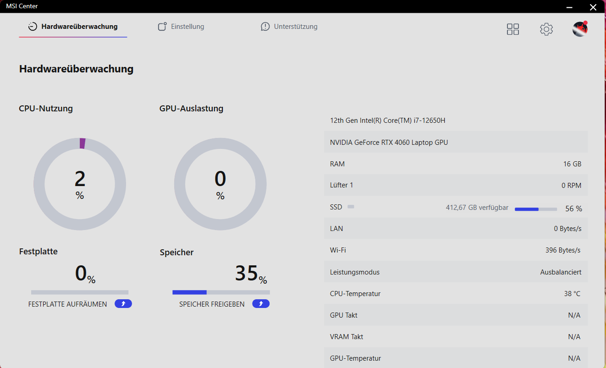Click the "SPEICHER FREIGEBEN" label

coord(212,304)
